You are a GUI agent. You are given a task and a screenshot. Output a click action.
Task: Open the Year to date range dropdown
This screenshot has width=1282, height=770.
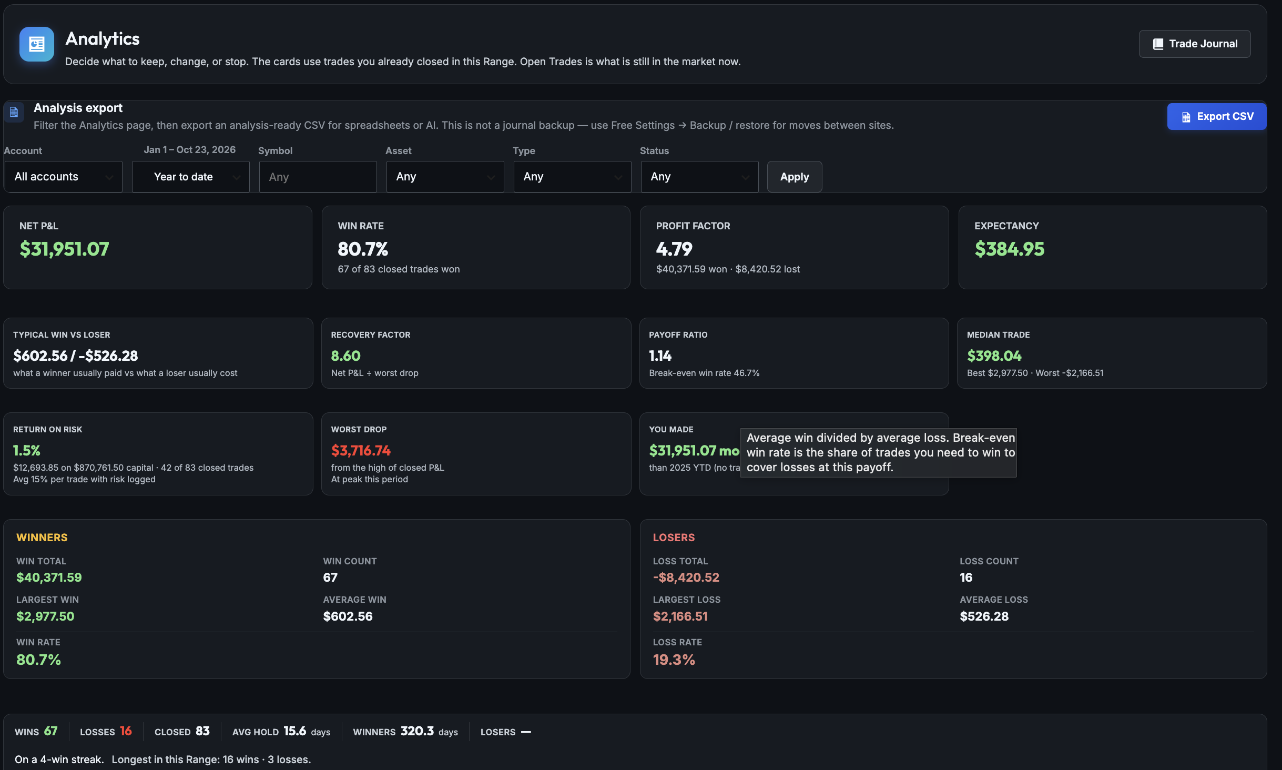click(191, 177)
